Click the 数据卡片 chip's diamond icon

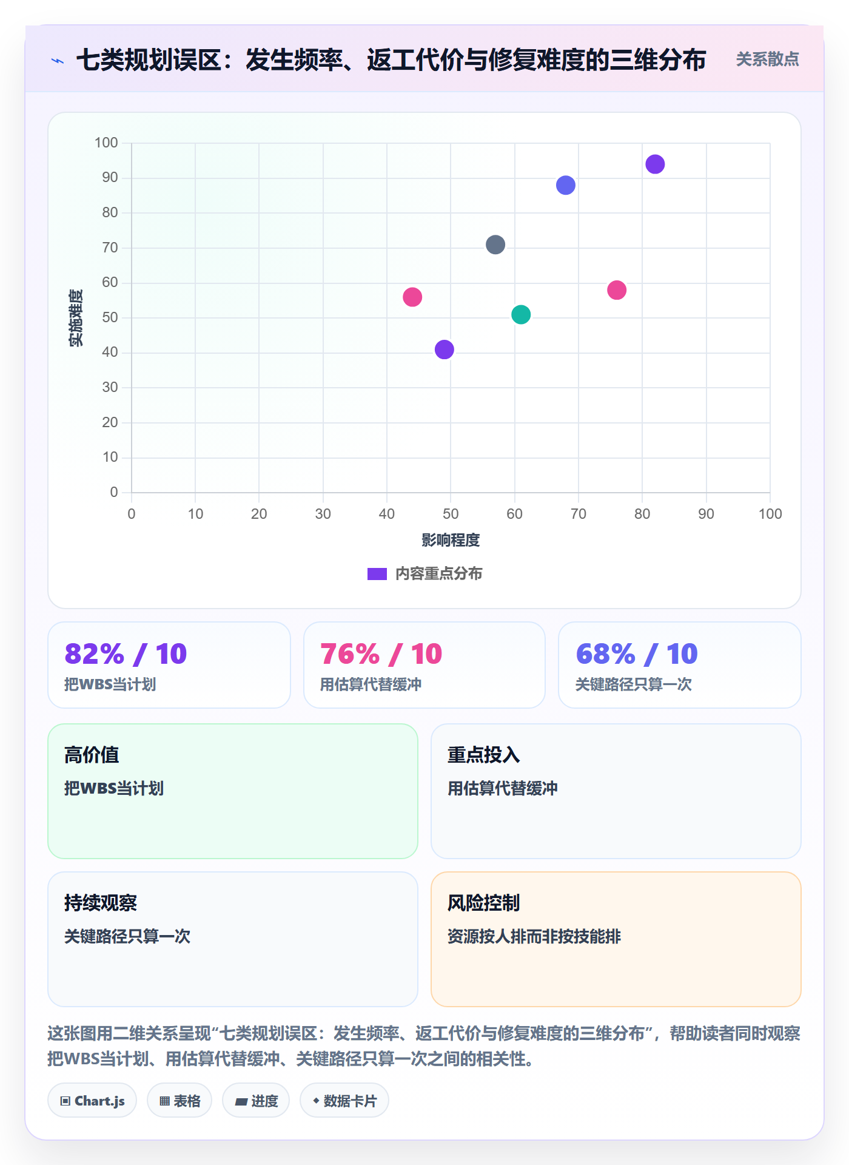(316, 1101)
